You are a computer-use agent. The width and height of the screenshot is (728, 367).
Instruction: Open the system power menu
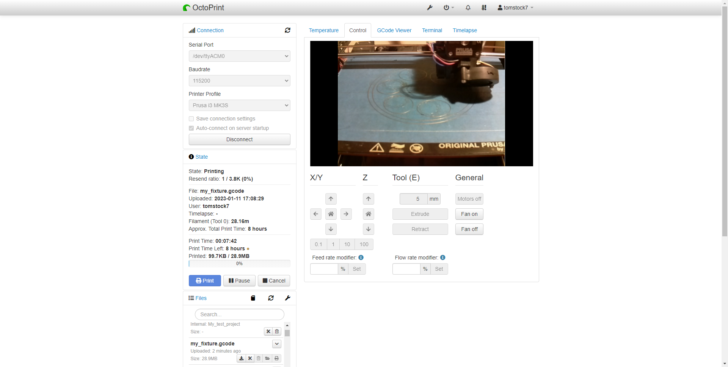point(449,8)
